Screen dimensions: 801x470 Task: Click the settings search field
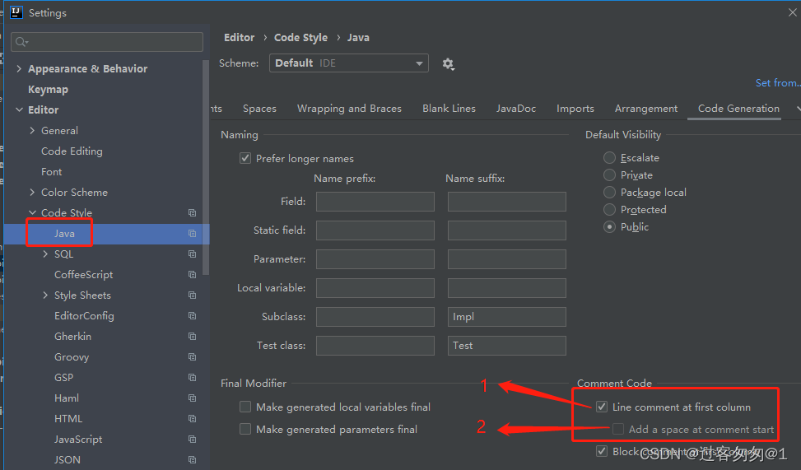click(x=107, y=42)
